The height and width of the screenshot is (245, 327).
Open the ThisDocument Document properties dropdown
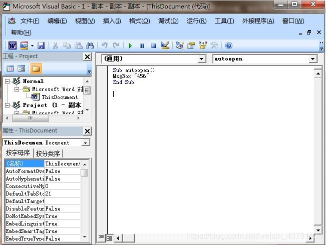(x=85, y=143)
